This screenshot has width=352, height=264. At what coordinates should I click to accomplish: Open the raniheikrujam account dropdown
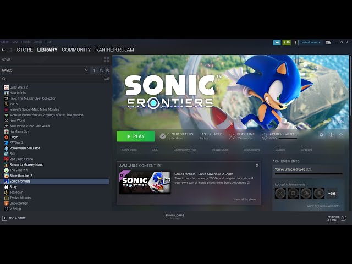click(x=310, y=42)
